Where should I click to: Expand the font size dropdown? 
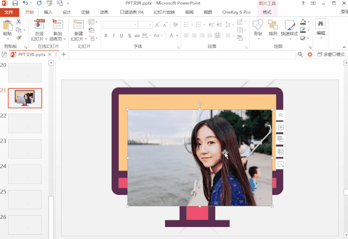click(x=150, y=24)
